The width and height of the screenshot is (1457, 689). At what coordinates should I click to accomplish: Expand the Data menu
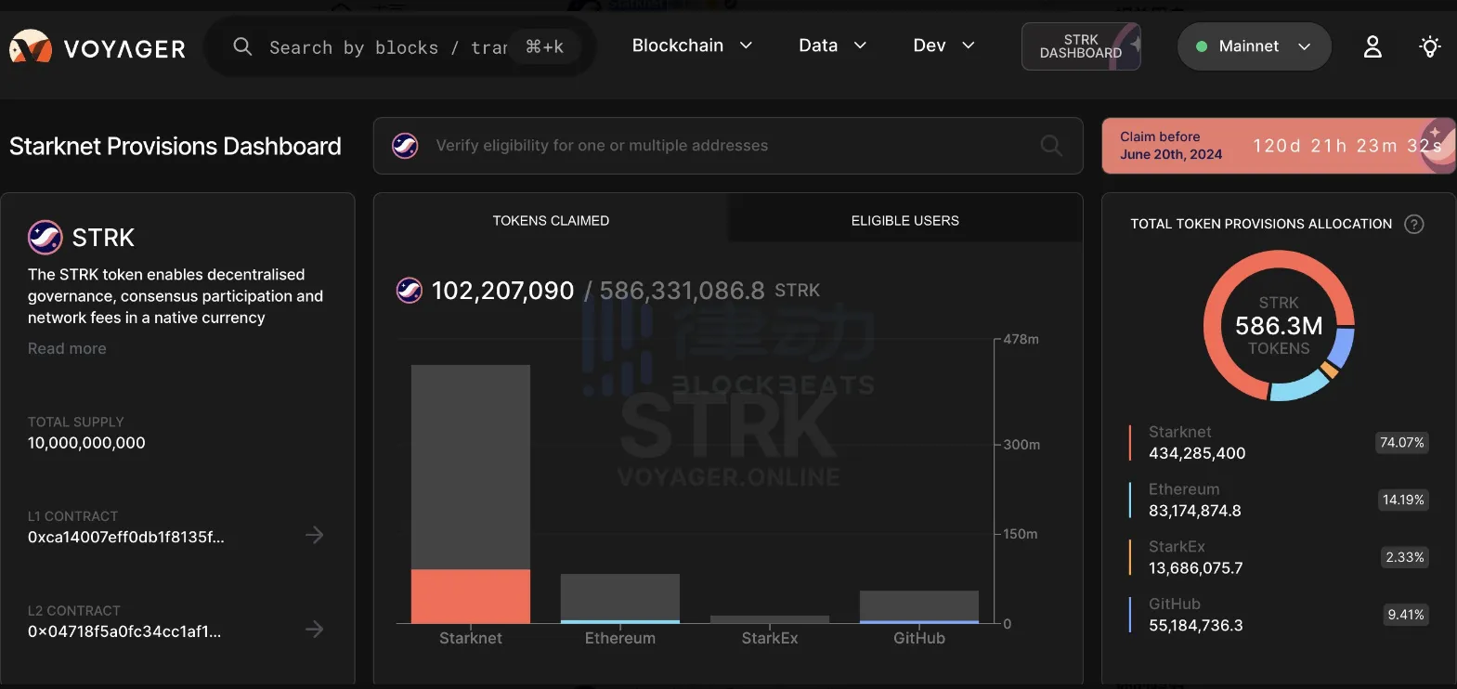point(832,45)
